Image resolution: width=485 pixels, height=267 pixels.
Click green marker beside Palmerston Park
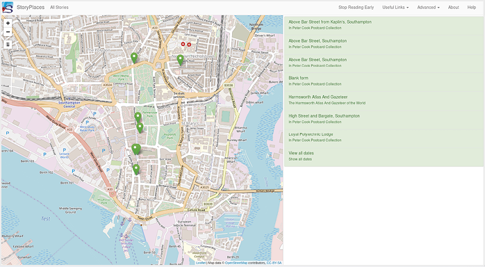138,118
